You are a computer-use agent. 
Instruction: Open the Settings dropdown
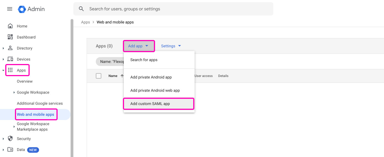171,46
